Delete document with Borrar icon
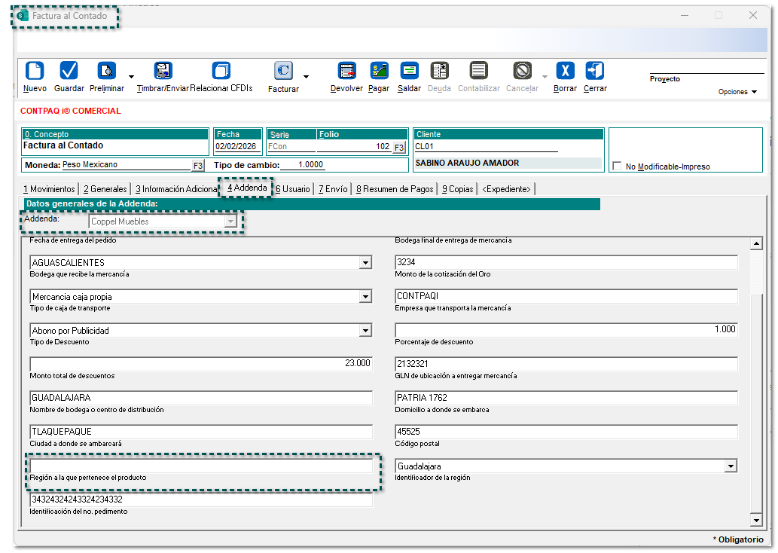This screenshot has width=778, height=553. pyautogui.click(x=565, y=72)
